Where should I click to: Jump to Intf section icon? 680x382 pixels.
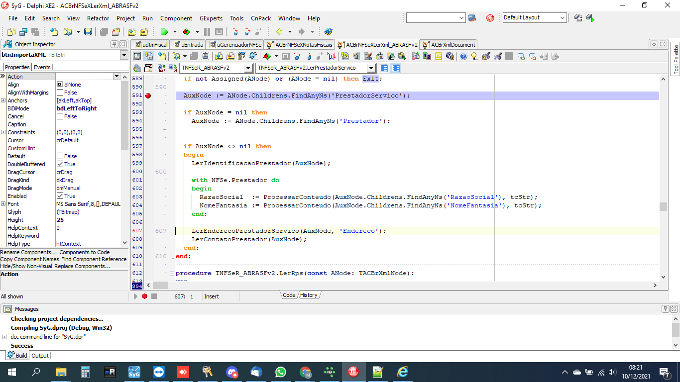coord(161,68)
